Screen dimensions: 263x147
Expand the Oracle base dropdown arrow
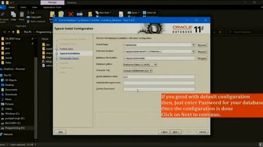tap(193, 45)
